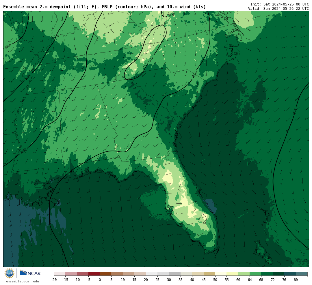Pick the light green swatch between 60 and 64
This screenshot has width=312, height=285.
[x=244, y=274]
